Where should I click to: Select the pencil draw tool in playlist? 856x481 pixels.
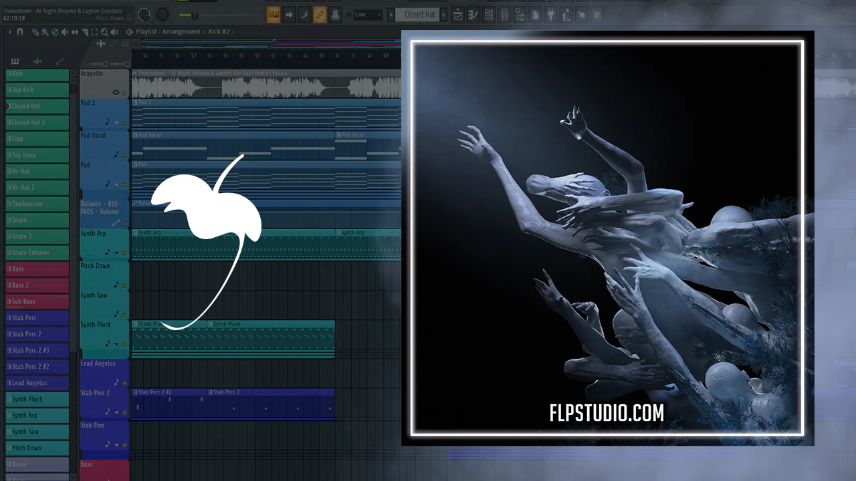pos(37,31)
